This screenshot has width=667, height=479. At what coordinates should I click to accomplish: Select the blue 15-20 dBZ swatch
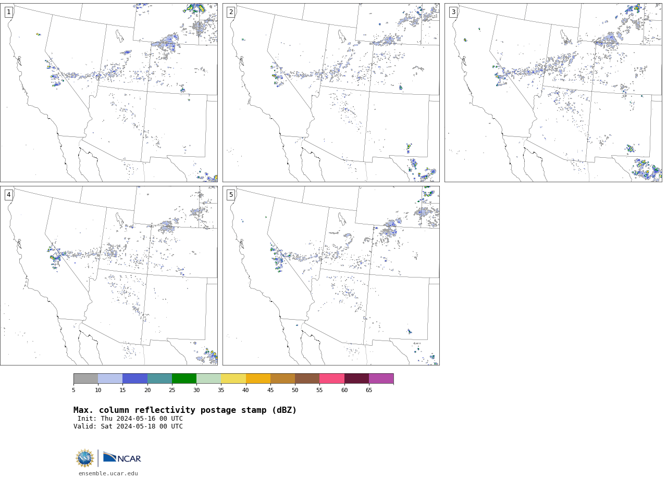click(135, 379)
